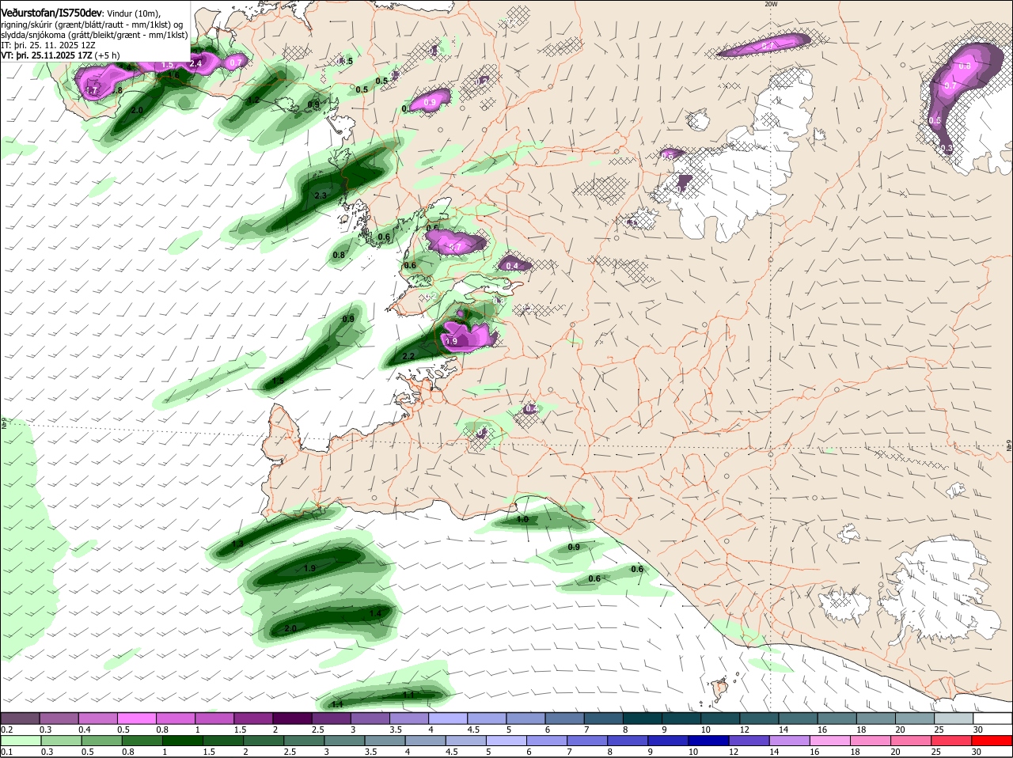
Task: Click rain scale swatch between 16 and 18
Action: pyautogui.click(x=831, y=741)
